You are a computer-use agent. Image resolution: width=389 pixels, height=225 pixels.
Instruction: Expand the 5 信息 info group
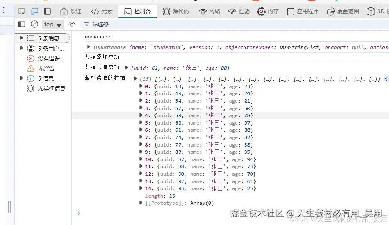tap(22, 78)
